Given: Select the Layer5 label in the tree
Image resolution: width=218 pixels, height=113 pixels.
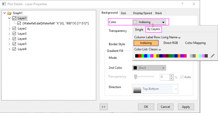Looking at the screenshot, I should (x=22, y=44).
